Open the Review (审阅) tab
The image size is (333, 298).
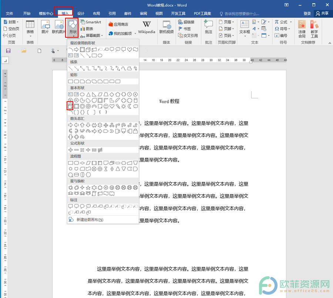(143, 14)
